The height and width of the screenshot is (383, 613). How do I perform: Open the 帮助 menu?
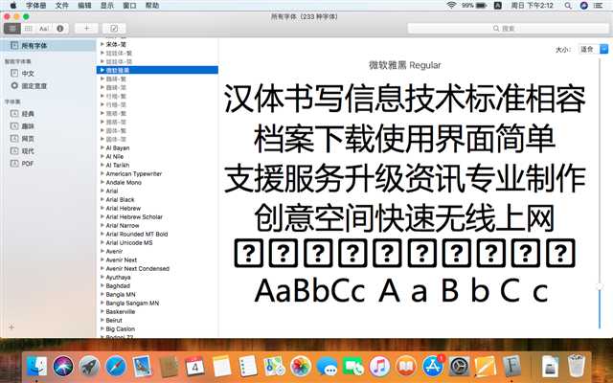click(x=152, y=6)
